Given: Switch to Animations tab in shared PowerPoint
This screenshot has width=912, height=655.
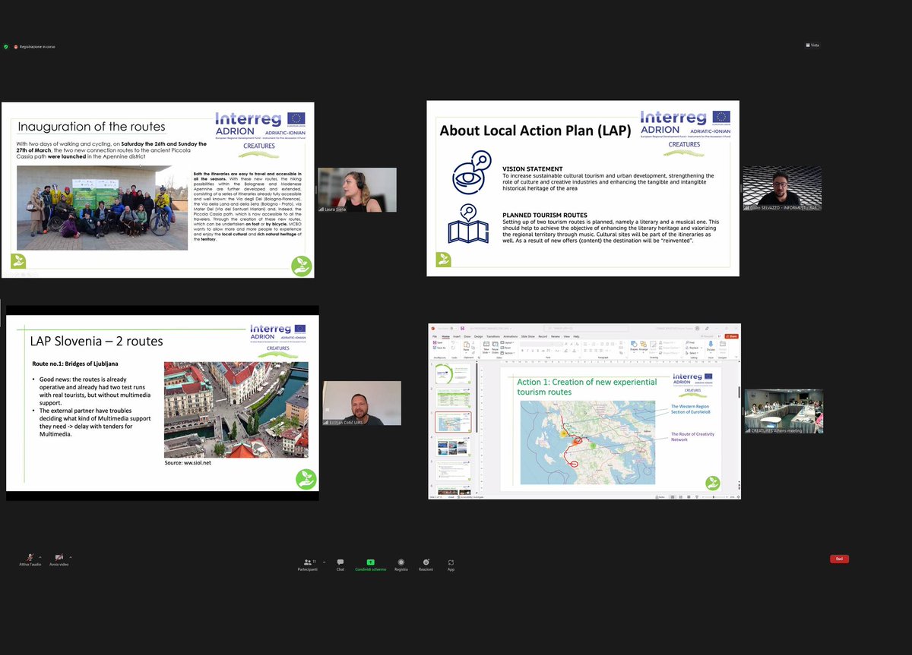Looking at the screenshot, I should 510,336.
